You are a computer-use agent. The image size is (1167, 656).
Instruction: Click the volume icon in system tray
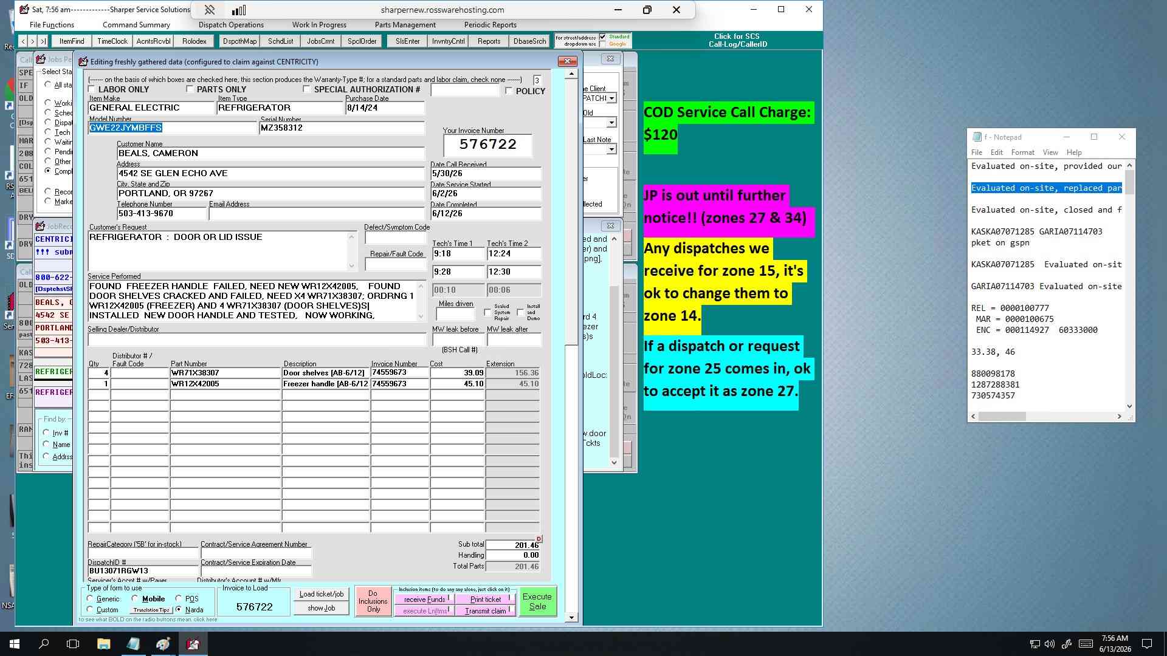coord(1050,644)
